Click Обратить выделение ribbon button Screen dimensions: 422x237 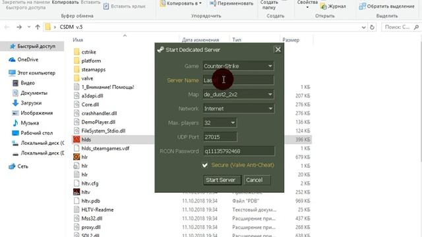387,6
